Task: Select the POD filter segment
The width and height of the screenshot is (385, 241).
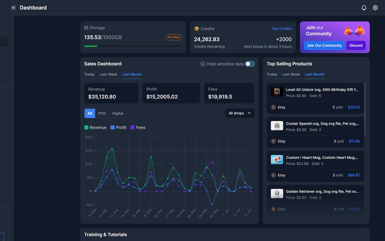Action: pyautogui.click(x=102, y=113)
